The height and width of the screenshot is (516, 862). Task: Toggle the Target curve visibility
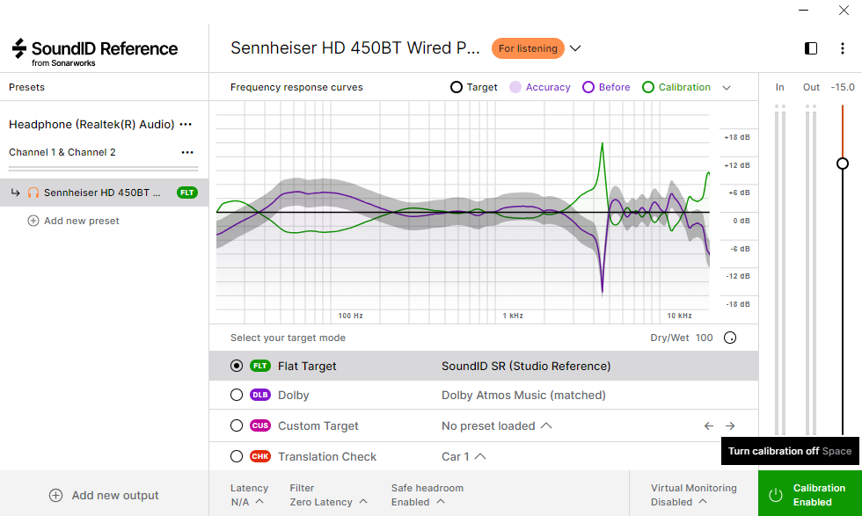(x=473, y=87)
